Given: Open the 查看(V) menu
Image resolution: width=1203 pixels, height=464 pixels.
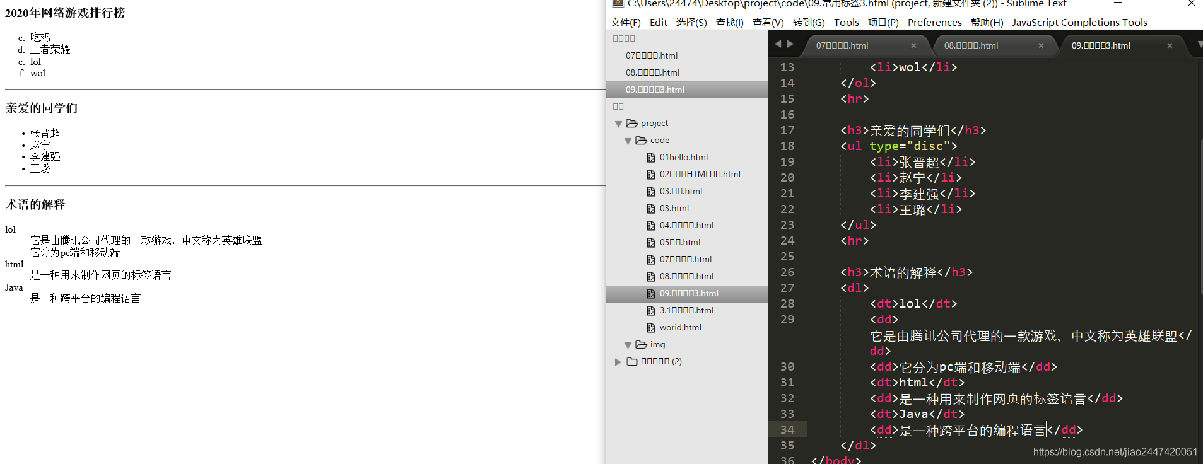Looking at the screenshot, I should point(768,22).
